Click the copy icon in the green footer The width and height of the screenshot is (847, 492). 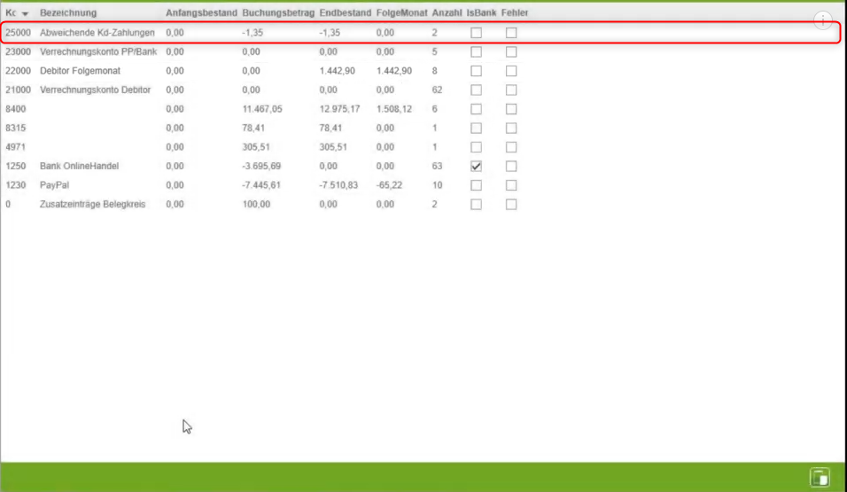820,478
